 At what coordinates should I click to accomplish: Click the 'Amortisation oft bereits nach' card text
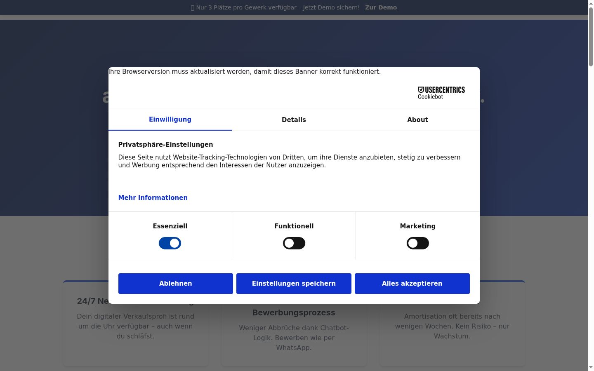(x=452, y=326)
